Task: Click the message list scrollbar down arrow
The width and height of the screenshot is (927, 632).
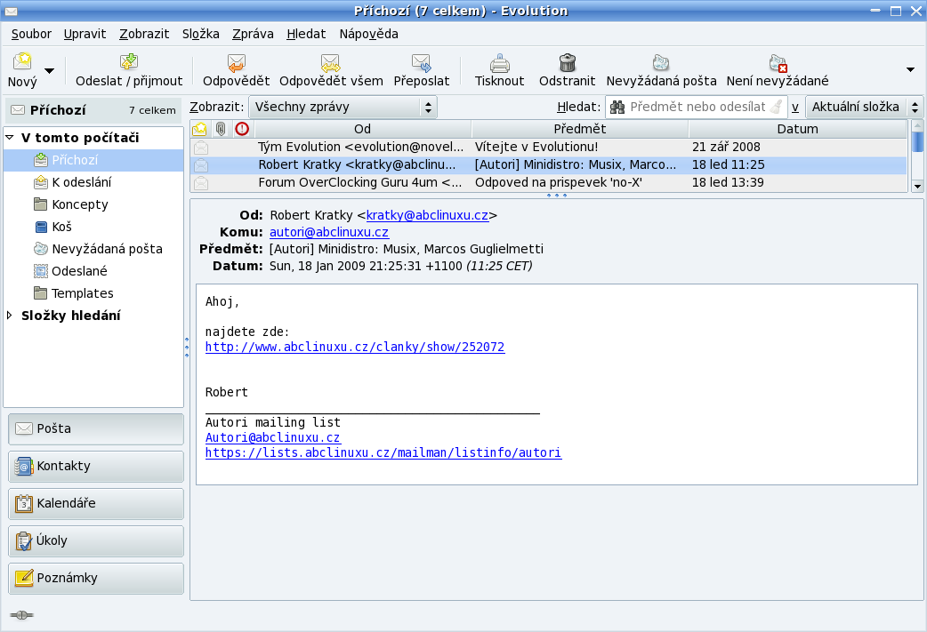Action: pos(917,186)
